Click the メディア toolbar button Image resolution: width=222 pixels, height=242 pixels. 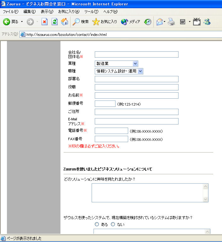131,22
